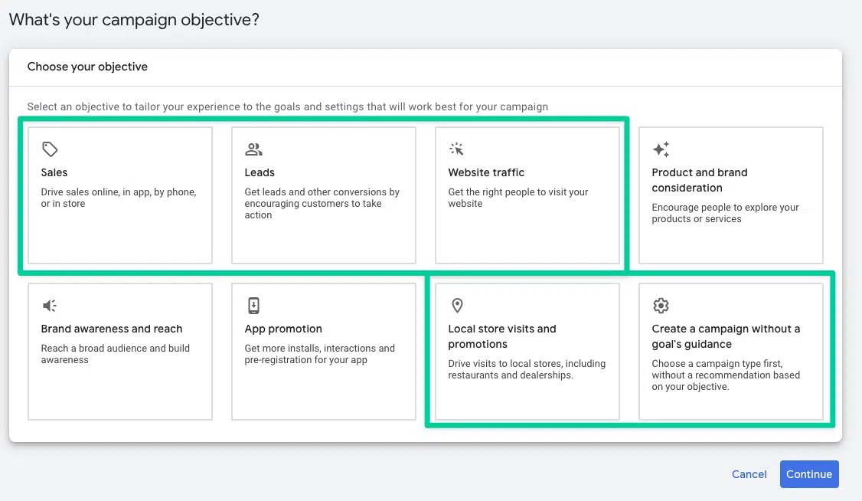
Task: Click the Product and brand consideration sparkle icon
Action: [661, 149]
